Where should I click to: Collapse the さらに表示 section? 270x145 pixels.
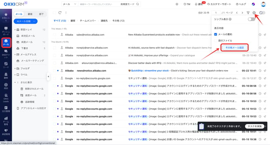(15, 83)
